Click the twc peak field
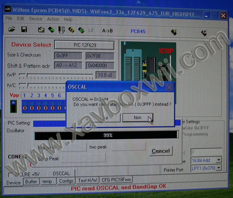Image resolution: width=233 pixels, height=198 pixels. pos(129,146)
